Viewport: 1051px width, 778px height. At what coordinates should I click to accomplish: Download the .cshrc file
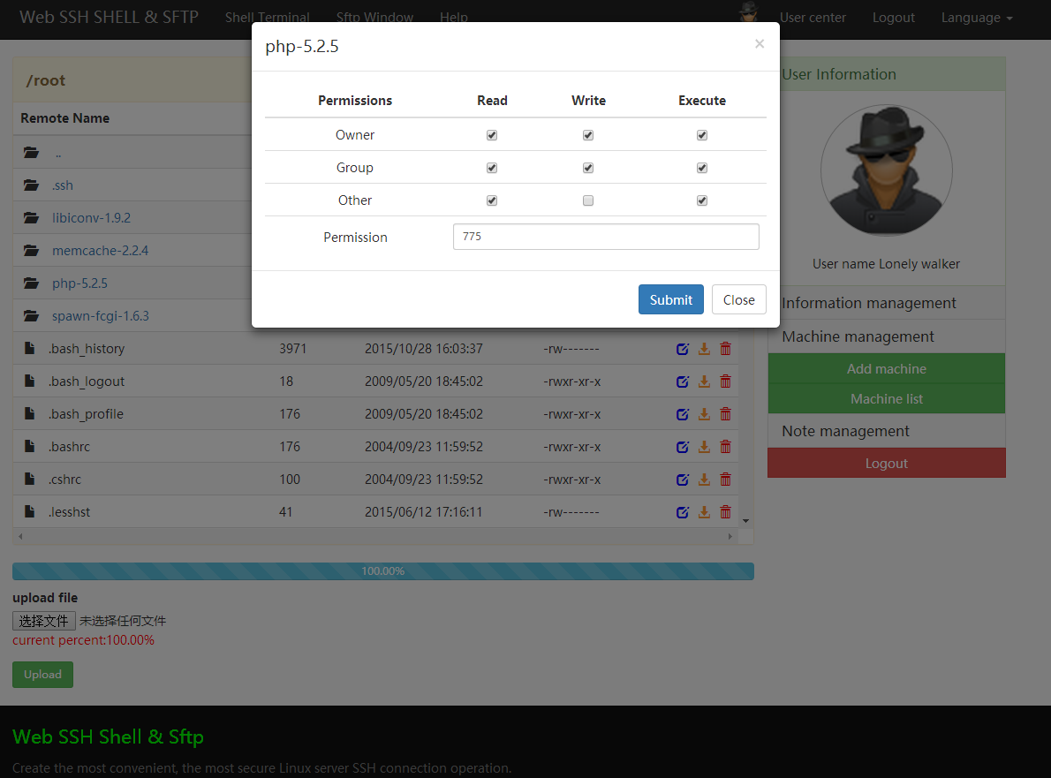pos(704,480)
